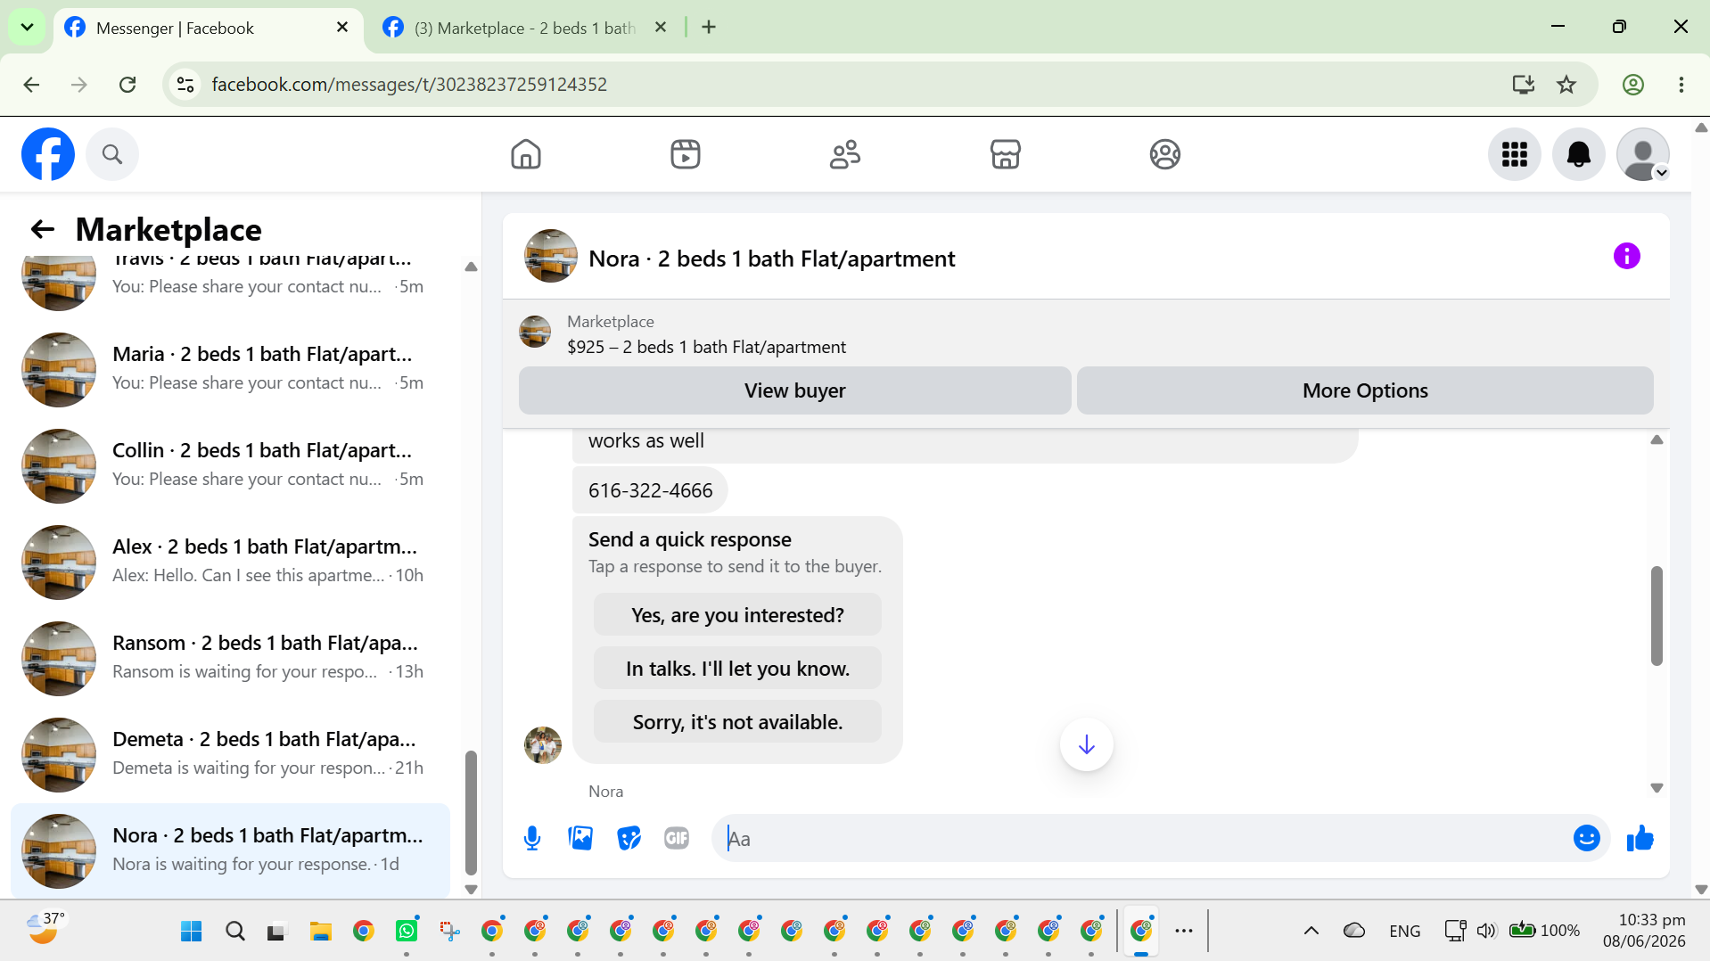The image size is (1710, 961).
Task: Open the taskbar clock and date
Action: point(1644,931)
